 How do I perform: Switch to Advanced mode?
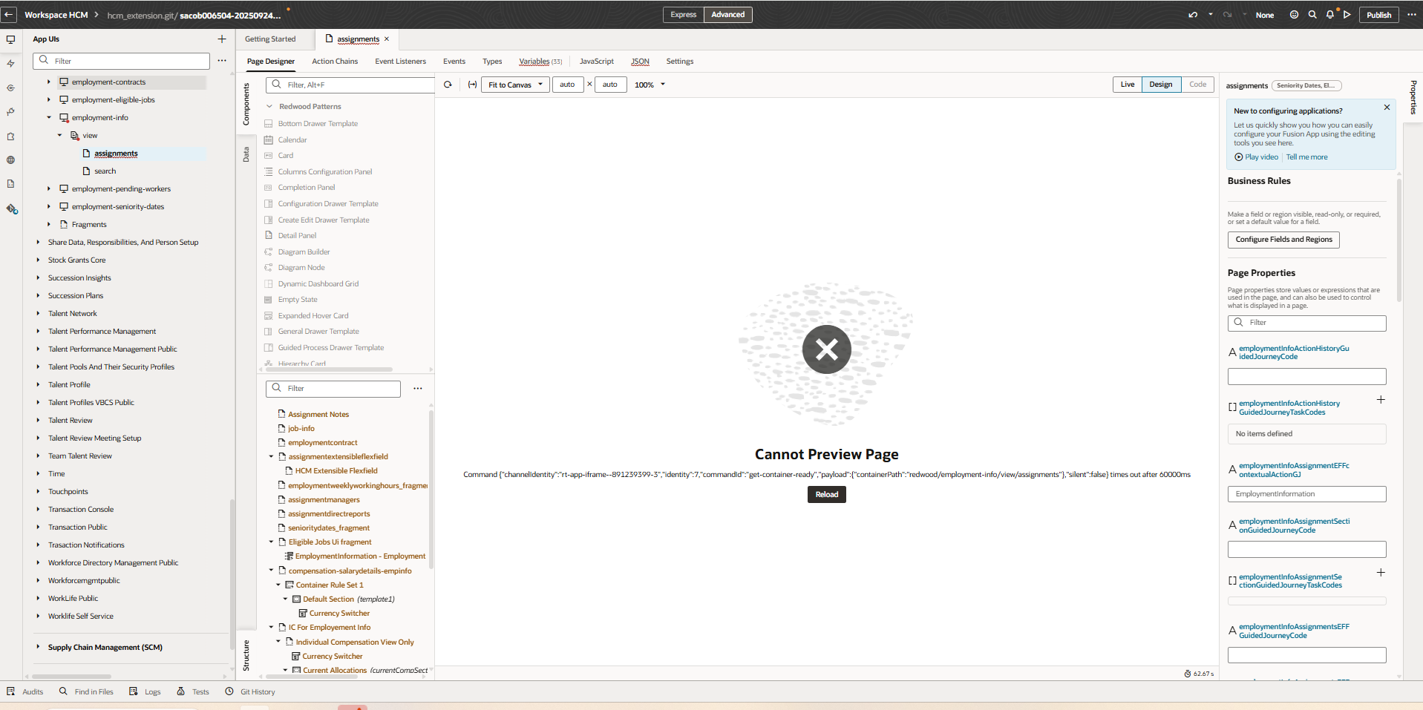point(727,15)
